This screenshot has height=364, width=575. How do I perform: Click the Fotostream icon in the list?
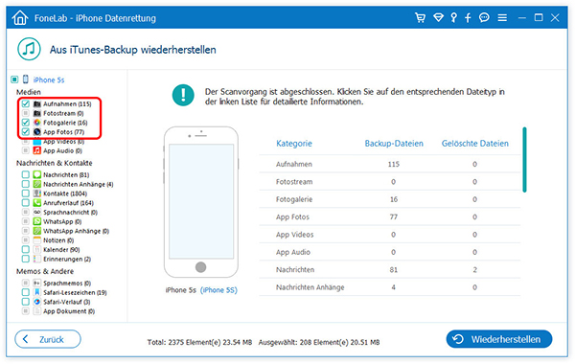click(x=37, y=113)
